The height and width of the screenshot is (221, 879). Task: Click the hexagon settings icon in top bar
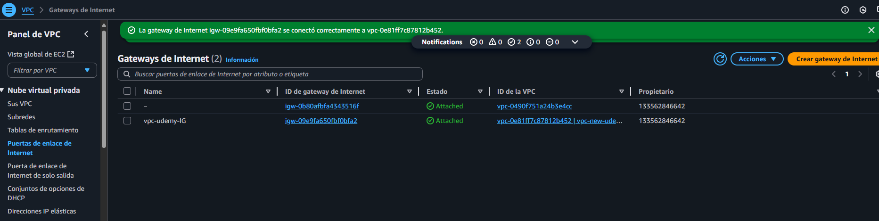[863, 10]
